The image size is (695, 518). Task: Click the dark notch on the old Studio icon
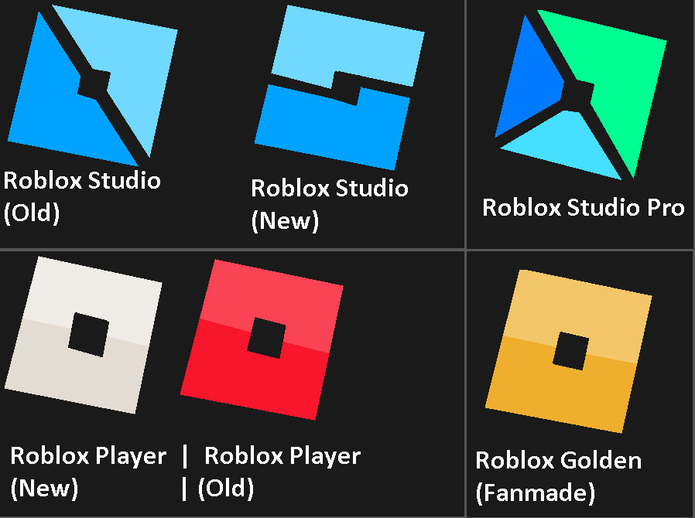(93, 81)
